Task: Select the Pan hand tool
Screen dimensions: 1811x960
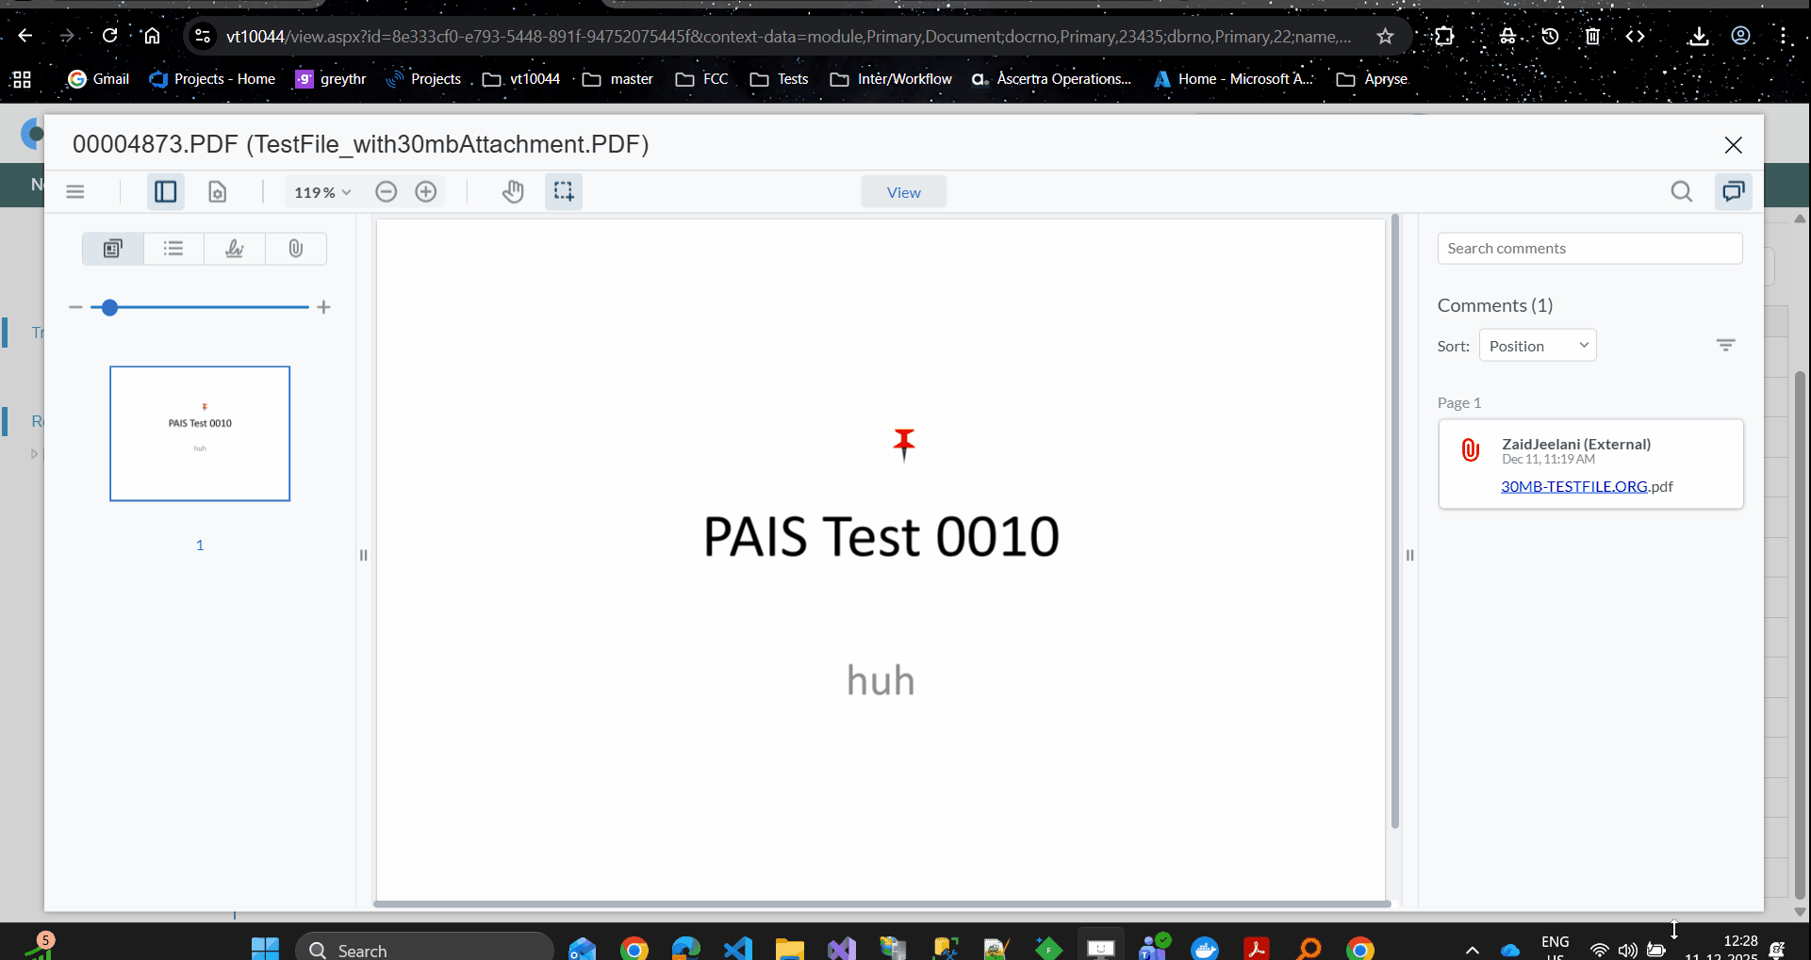Action: (x=513, y=192)
